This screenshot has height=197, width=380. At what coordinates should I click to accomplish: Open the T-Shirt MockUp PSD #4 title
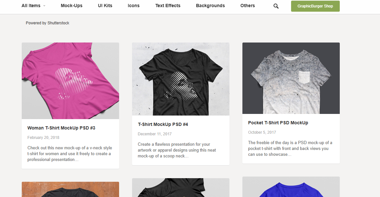(x=163, y=124)
